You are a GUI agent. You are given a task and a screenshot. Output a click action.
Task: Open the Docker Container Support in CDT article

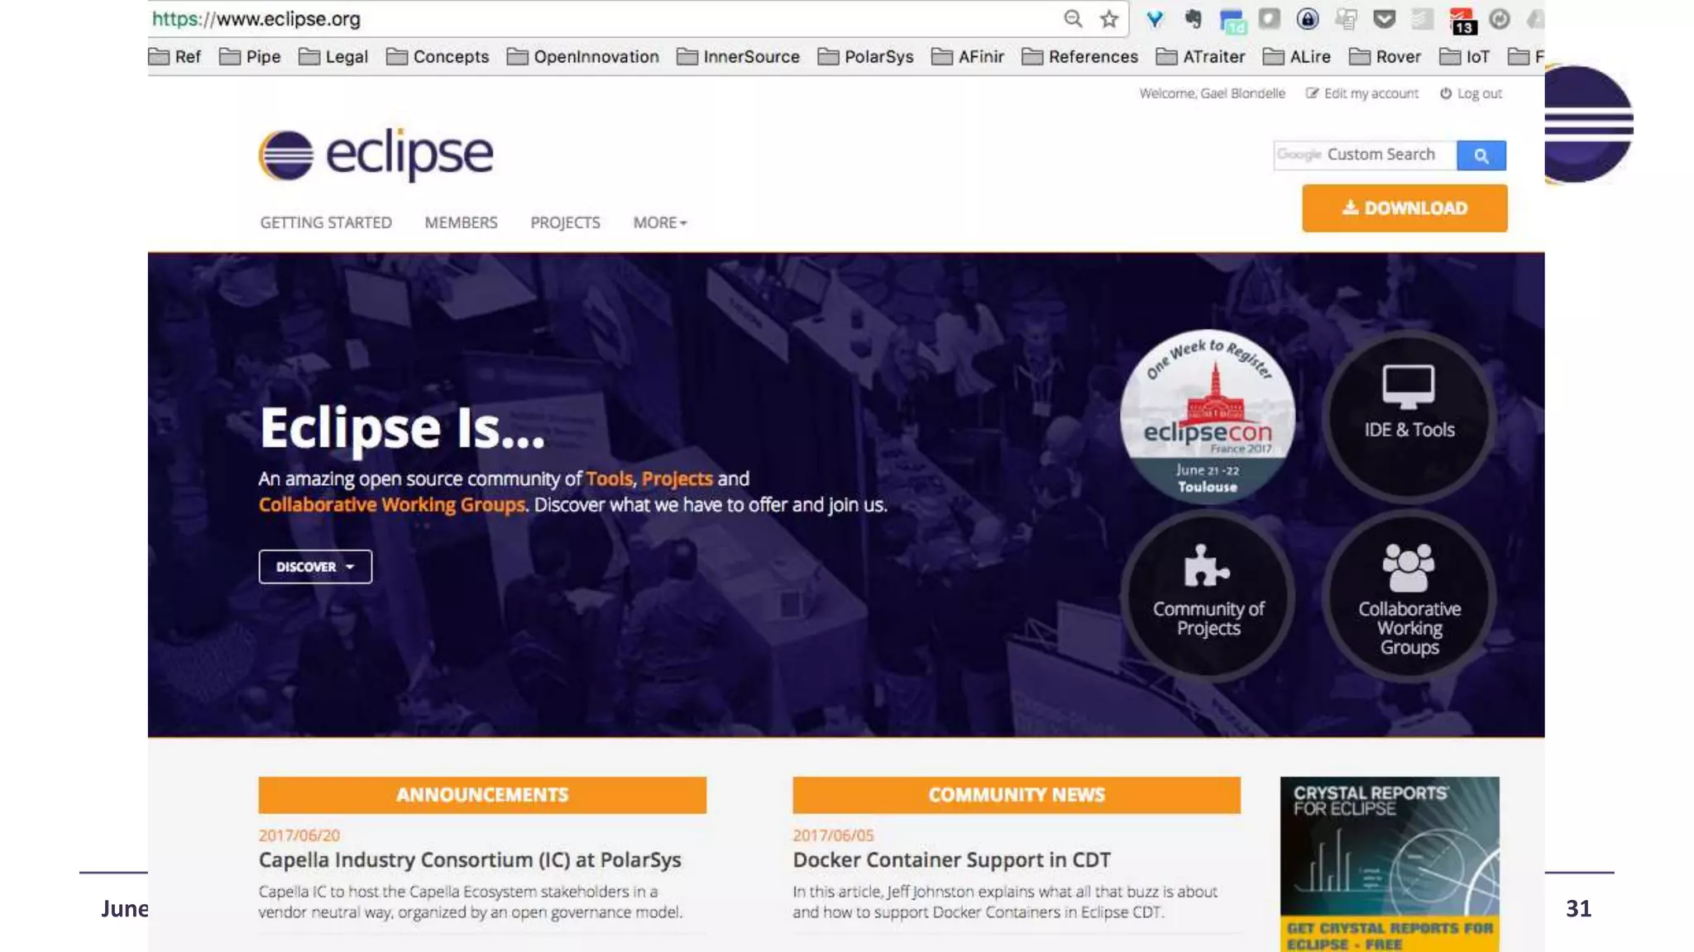coord(951,860)
